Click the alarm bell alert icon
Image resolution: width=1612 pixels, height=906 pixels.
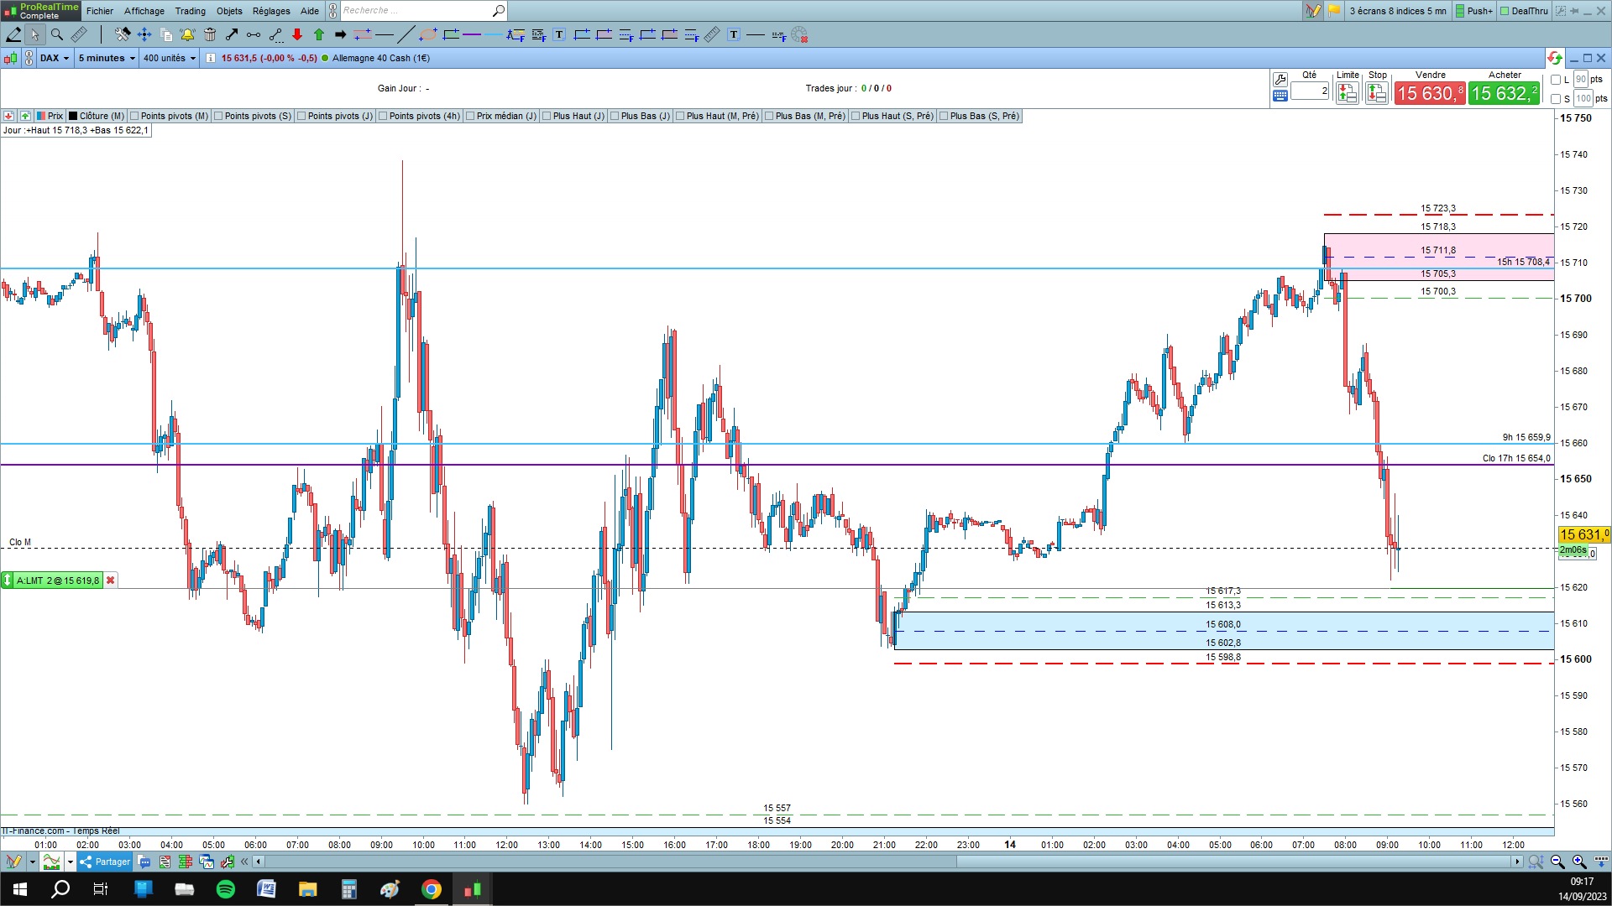pyautogui.click(x=187, y=34)
